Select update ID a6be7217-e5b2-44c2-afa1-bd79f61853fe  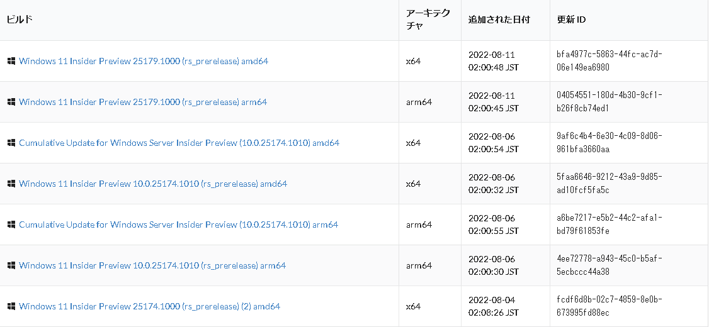[610, 224]
